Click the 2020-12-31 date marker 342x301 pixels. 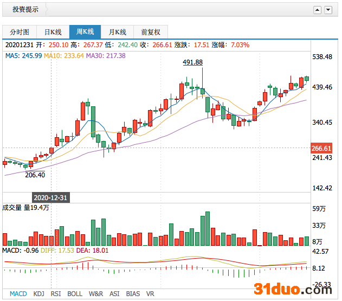click(x=50, y=197)
